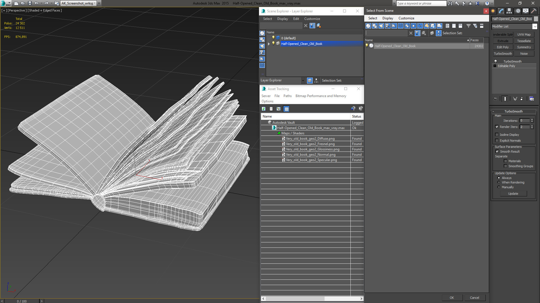540x303 pixels.
Task: Enable Explicit Normals checkbox
Action: tap(497, 141)
